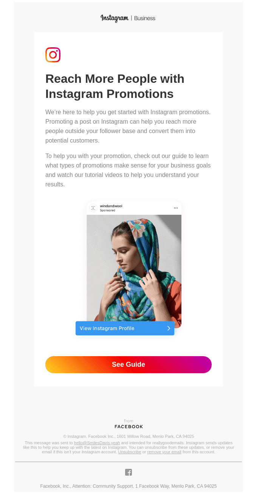This screenshot has width=257, height=504.
Task: Click the paragraph starting 'To help you with'
Action: click(128, 170)
